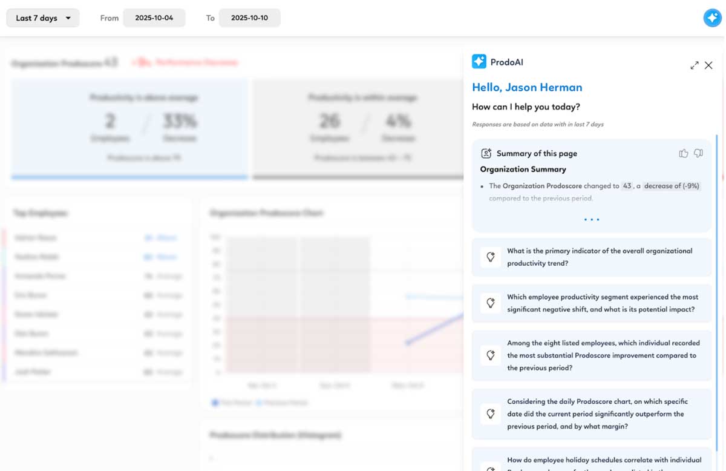The height and width of the screenshot is (471, 726).
Task: Open the Last 7 days dropdown
Action: pos(43,18)
